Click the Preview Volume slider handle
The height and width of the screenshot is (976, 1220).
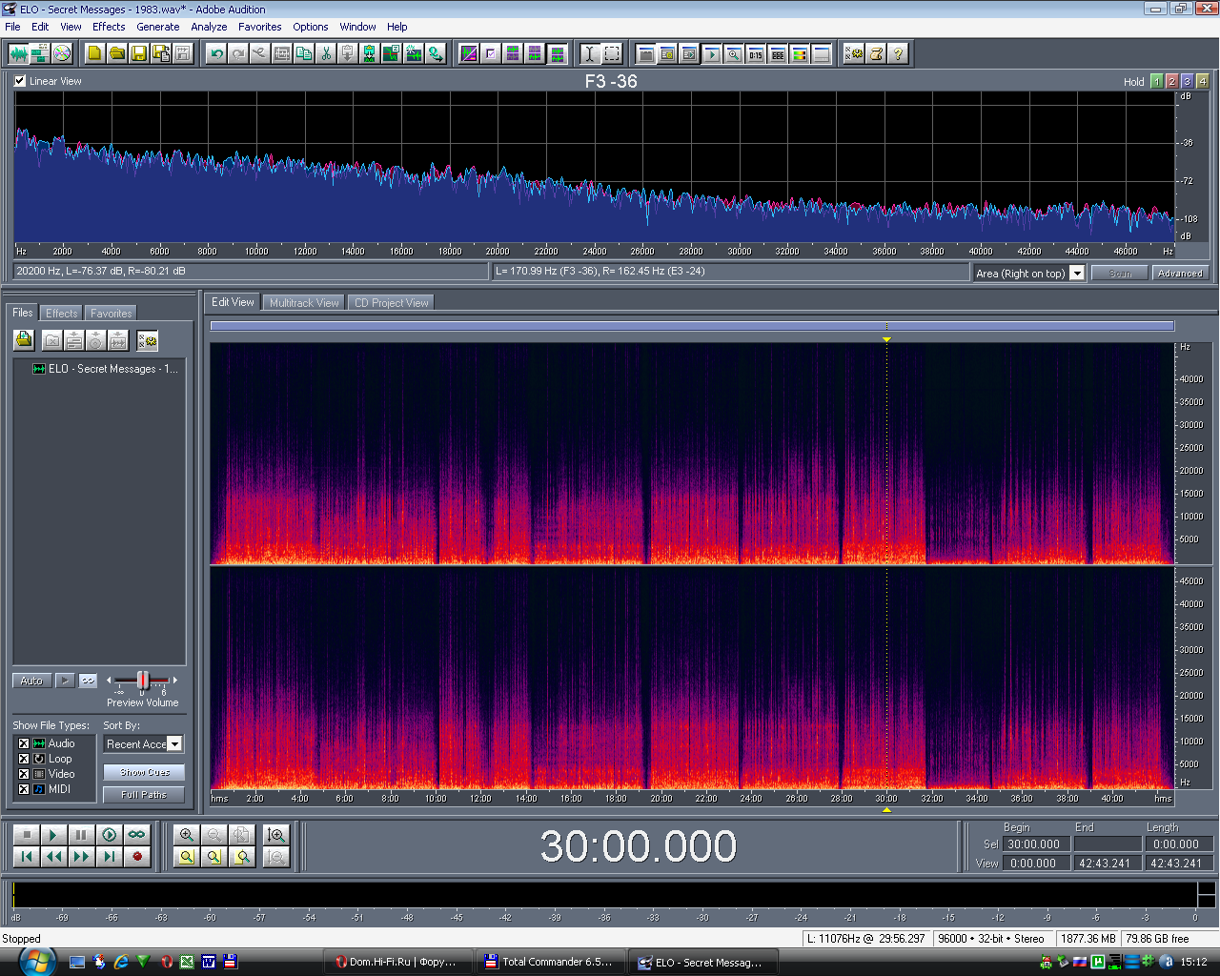click(143, 681)
